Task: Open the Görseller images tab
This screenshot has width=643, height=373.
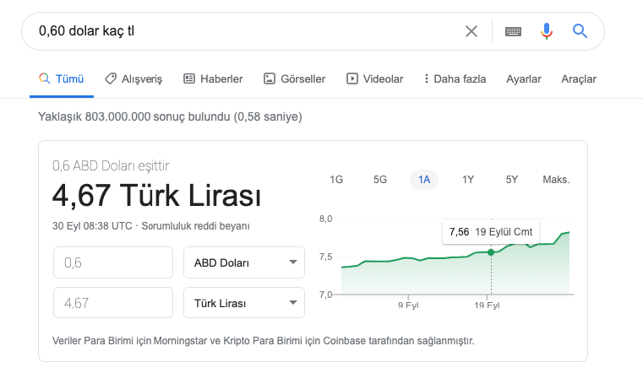Action: point(294,78)
